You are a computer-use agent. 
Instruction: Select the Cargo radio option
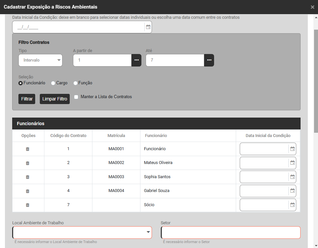pyautogui.click(x=53, y=83)
